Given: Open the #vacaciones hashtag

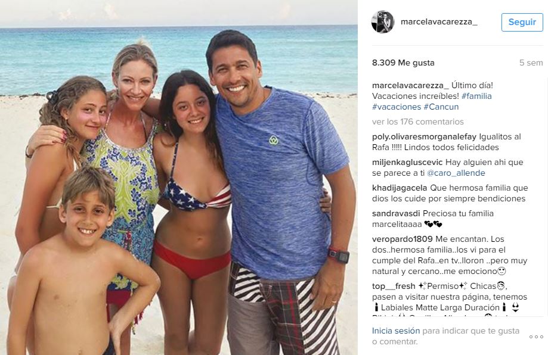Looking at the screenshot, I should (397, 107).
